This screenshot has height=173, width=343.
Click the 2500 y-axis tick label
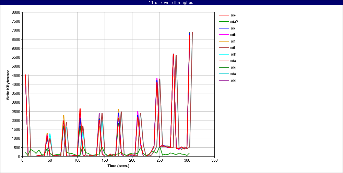(x=16, y=111)
